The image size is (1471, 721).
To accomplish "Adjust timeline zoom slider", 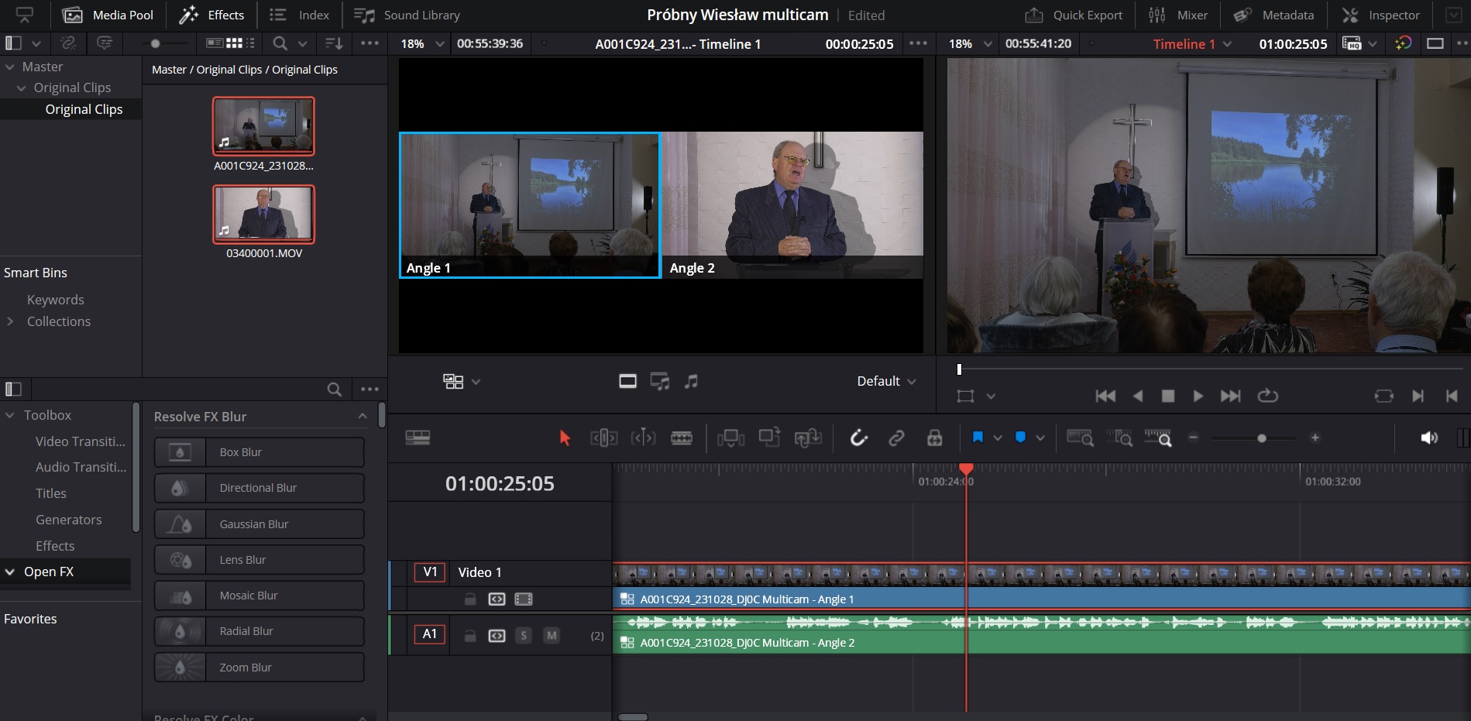I will click(x=1262, y=438).
